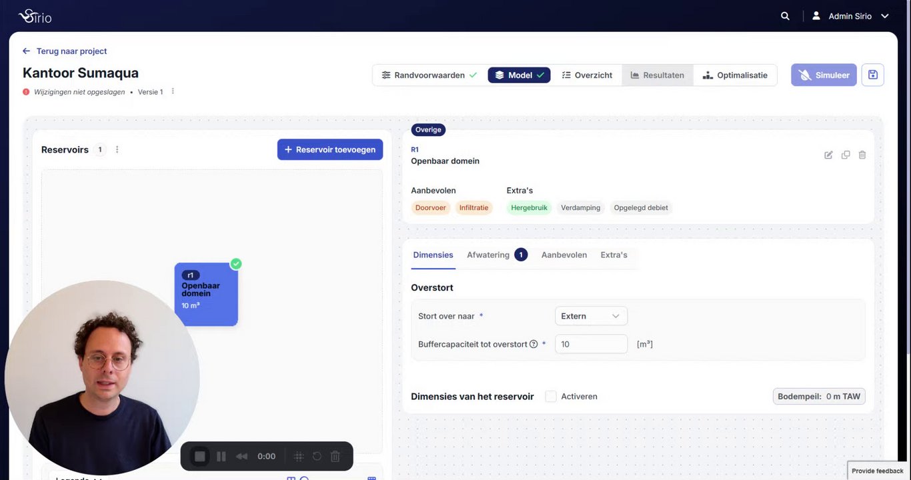Edit reservoir R1 with pencil icon
This screenshot has width=911, height=480.
tap(828, 155)
